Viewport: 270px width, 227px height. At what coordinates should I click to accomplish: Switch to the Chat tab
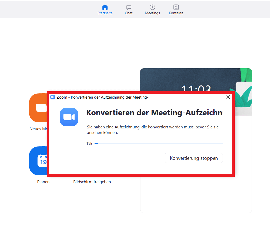coord(129,10)
